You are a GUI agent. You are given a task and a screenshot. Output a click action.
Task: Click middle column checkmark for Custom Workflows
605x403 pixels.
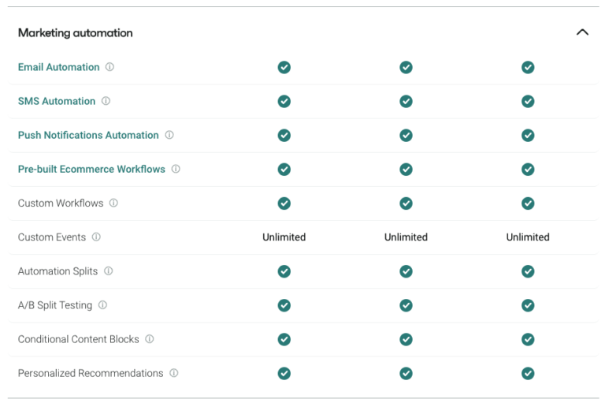pos(406,203)
